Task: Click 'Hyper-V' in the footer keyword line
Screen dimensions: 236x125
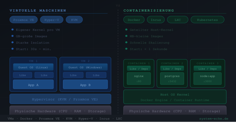Action: click(86, 119)
